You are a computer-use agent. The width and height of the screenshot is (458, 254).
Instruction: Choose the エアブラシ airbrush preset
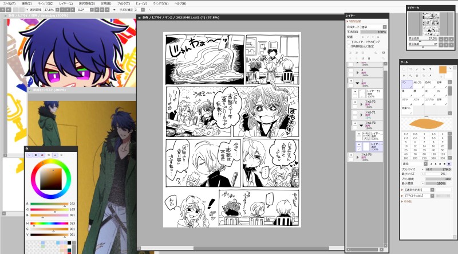click(x=430, y=101)
